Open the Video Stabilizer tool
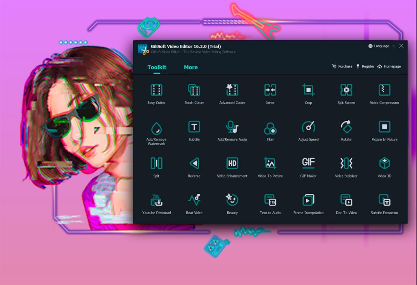Screen dimensions: 417x285 click(346, 167)
